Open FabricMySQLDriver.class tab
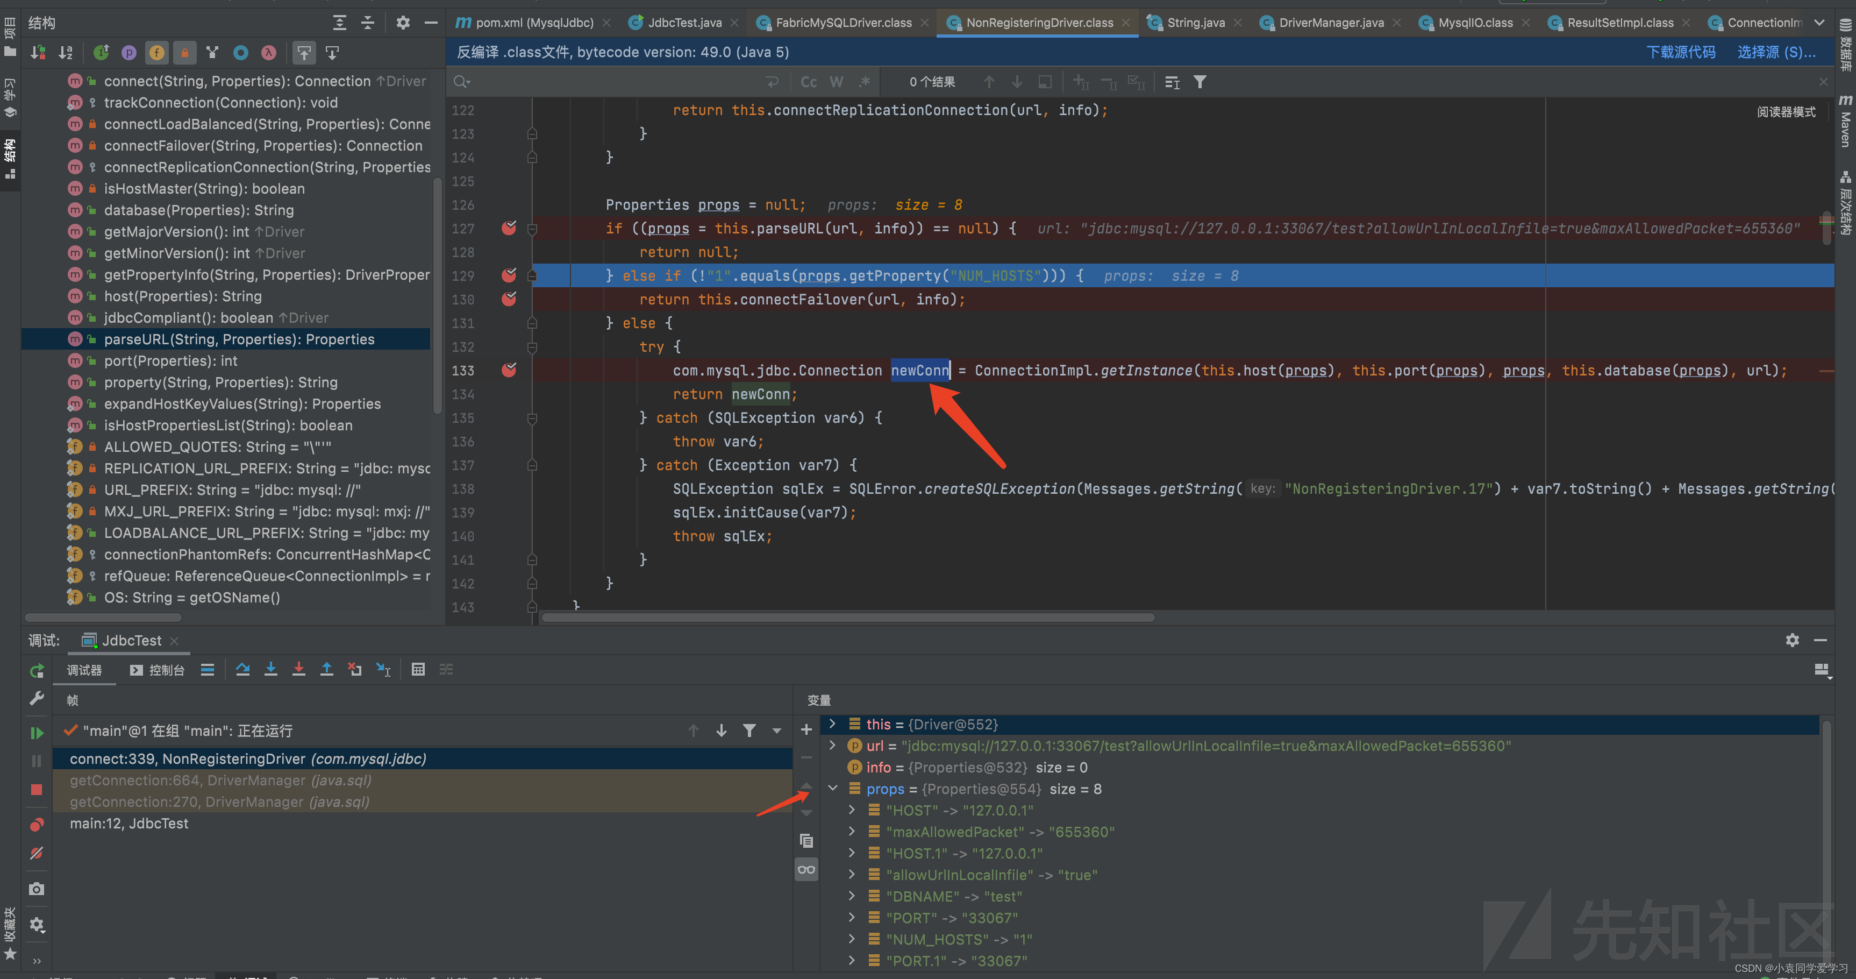The width and height of the screenshot is (1856, 979). [x=843, y=23]
